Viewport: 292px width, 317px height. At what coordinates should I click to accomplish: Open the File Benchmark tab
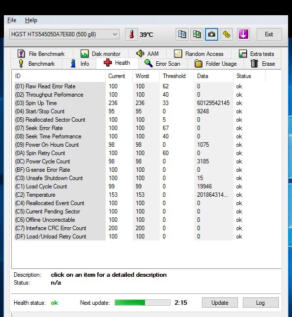pyautogui.click(x=41, y=54)
